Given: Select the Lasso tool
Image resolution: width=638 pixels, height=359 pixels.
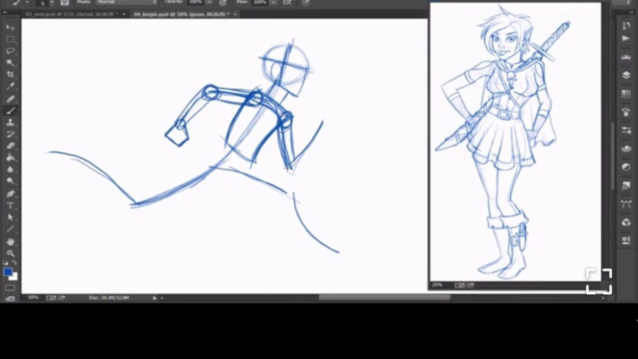Looking at the screenshot, I should click(x=10, y=51).
